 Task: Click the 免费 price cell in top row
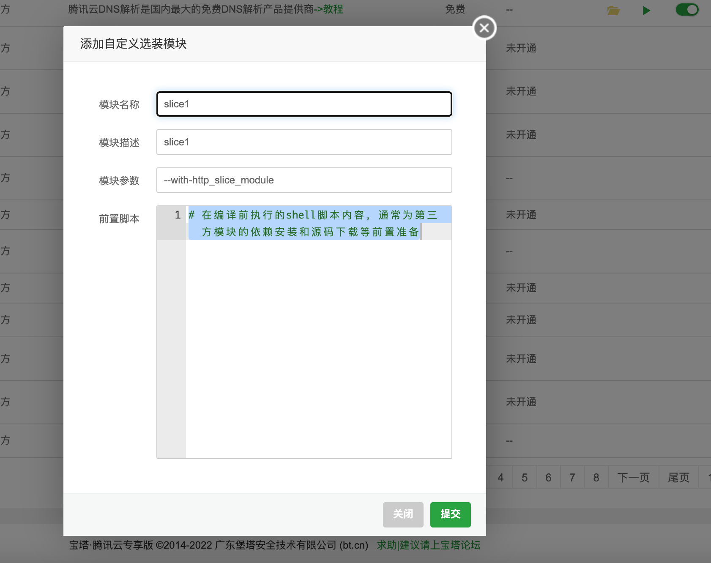point(455,9)
